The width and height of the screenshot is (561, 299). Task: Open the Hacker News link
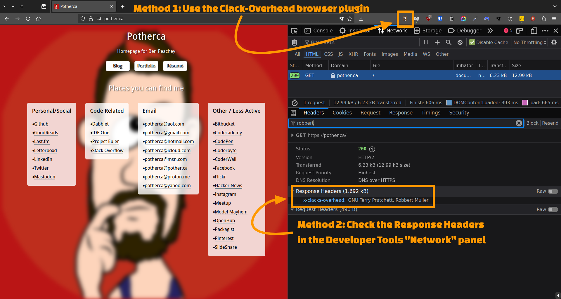[228, 185]
